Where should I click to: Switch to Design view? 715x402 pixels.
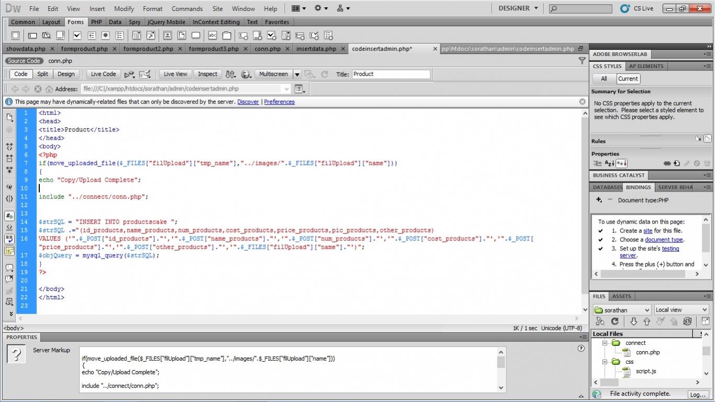pyautogui.click(x=66, y=74)
